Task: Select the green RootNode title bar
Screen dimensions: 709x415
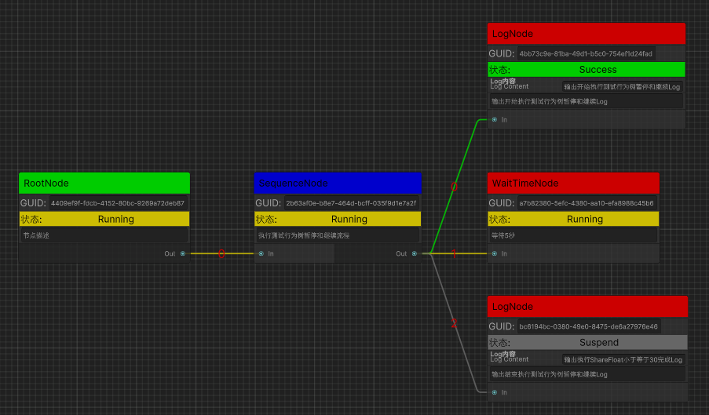Action: tap(104, 183)
